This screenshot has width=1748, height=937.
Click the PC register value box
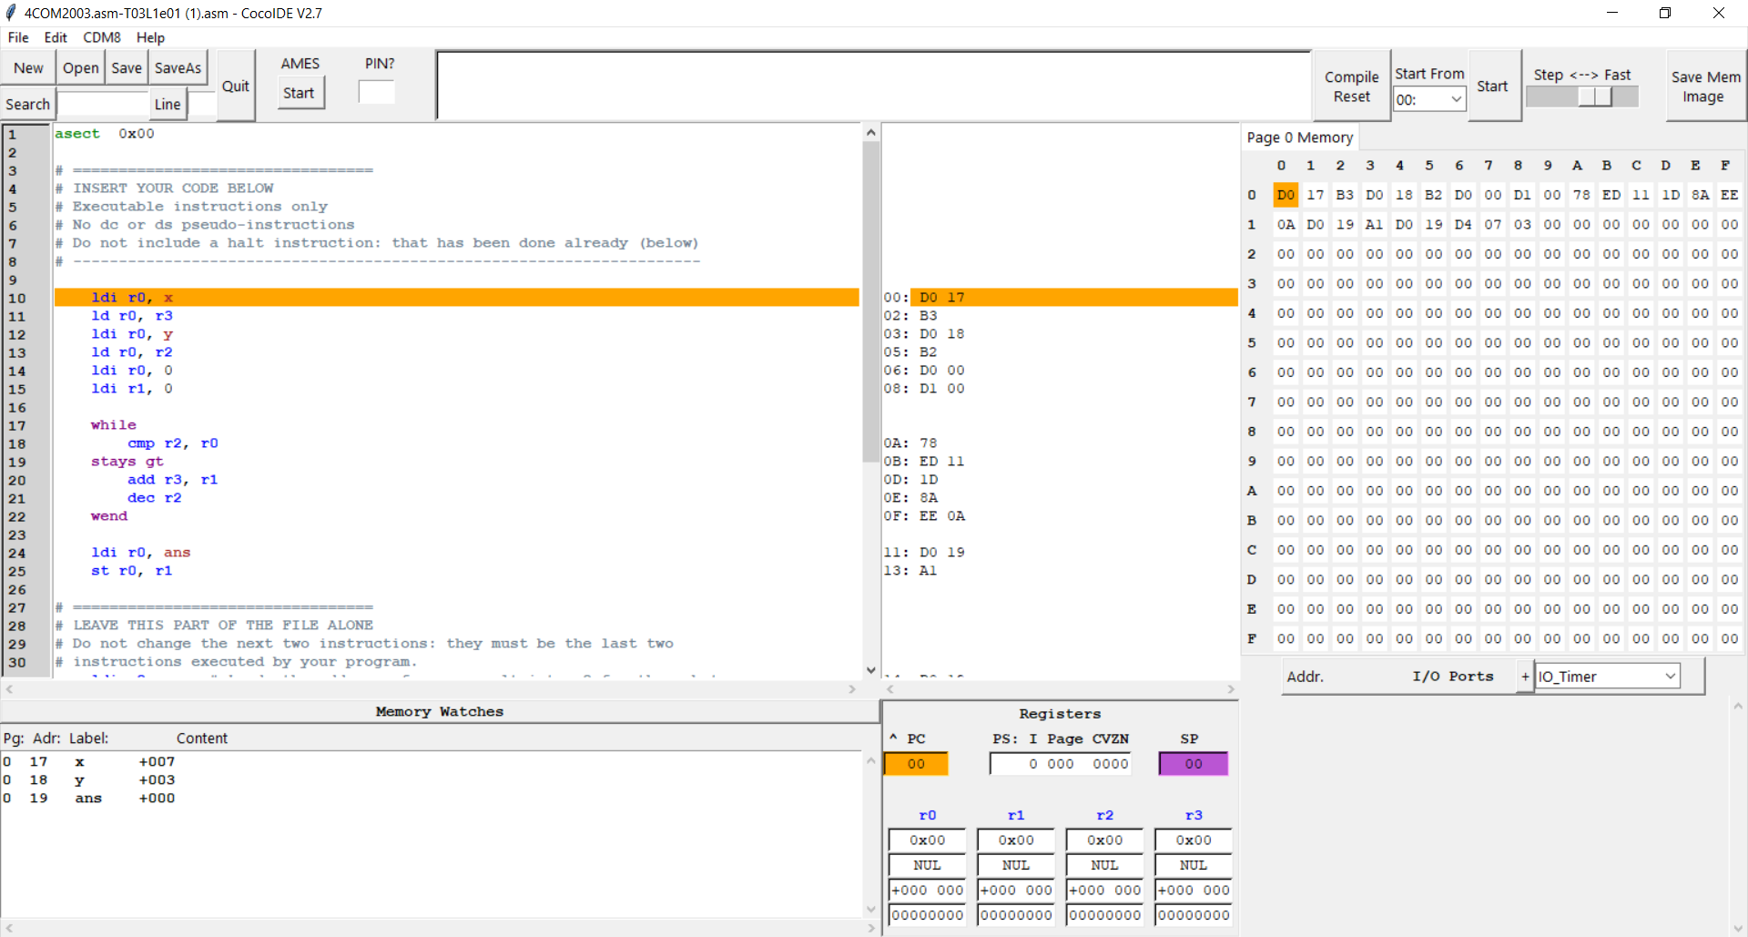[916, 764]
